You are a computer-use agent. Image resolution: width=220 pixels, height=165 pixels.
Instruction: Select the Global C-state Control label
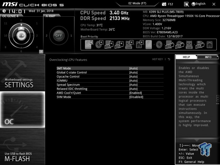coord(72,72)
